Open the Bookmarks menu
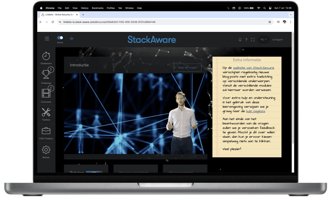The width and height of the screenshot is (331, 197). [x=98, y=8]
